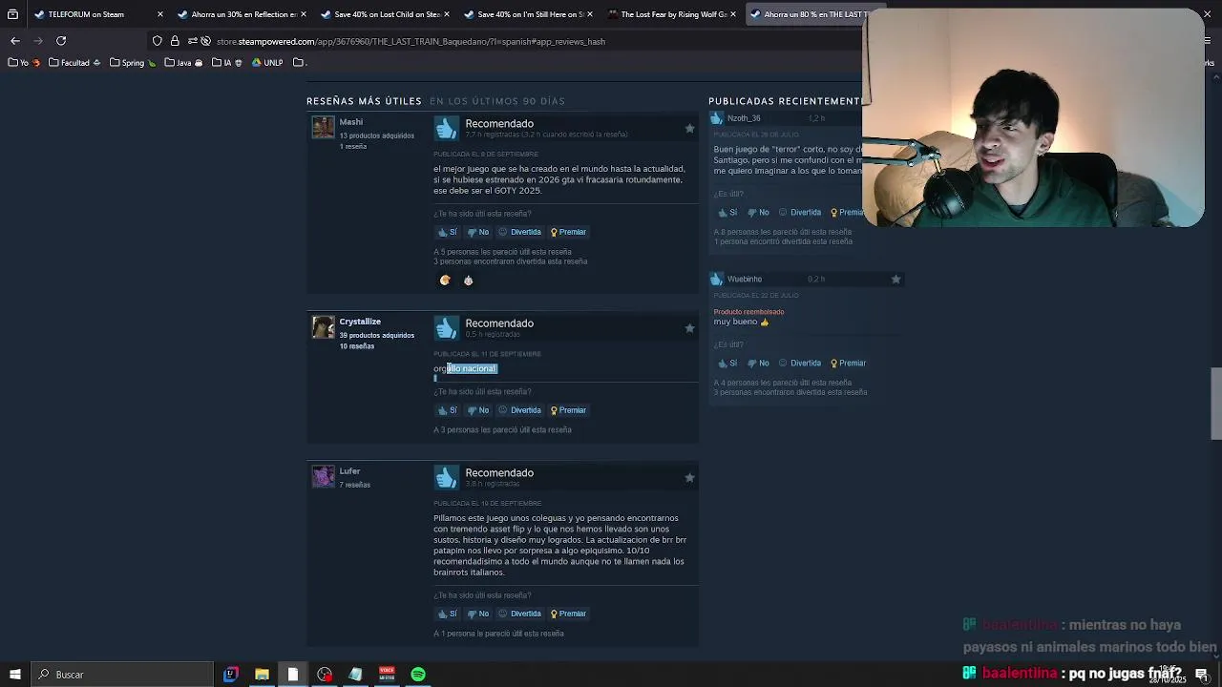Switch to the Lost Child on Steam tab

pos(387,14)
